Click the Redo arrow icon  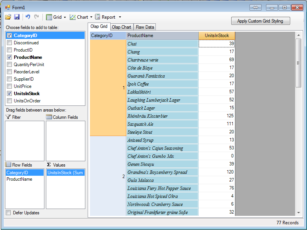(36, 17)
